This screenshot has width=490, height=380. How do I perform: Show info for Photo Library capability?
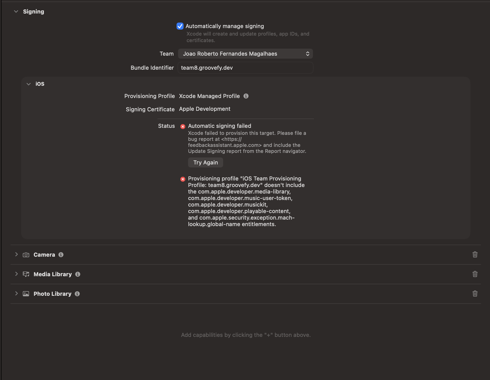(x=77, y=294)
